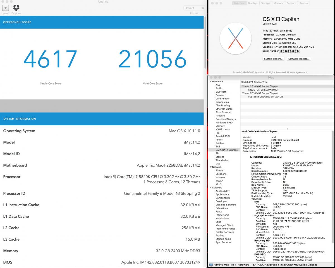335x268 pixels.
Task: Select PCI in the sidebar
Action: (x=217, y=133)
